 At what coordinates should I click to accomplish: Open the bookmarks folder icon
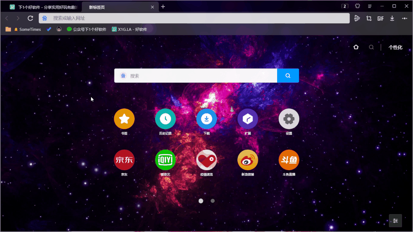point(8,29)
